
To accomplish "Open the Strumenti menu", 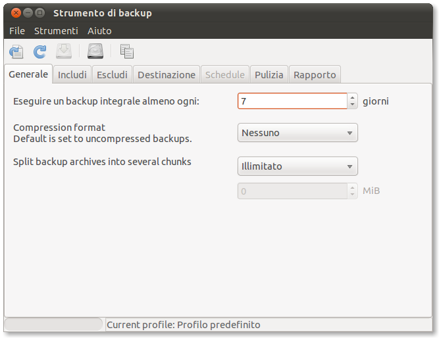I will [56, 31].
